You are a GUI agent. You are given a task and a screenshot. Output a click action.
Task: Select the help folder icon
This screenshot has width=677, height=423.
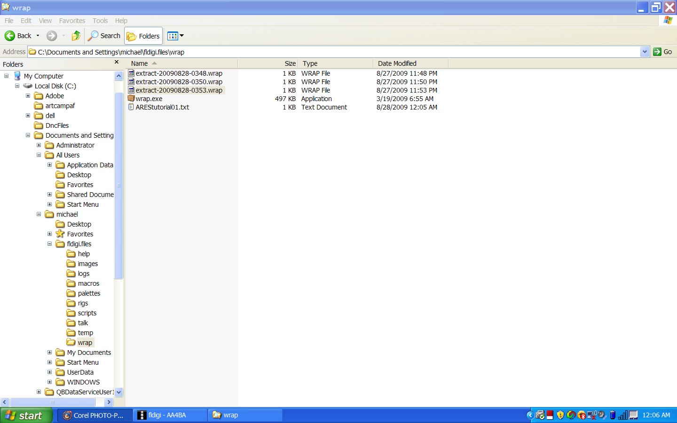pos(71,254)
